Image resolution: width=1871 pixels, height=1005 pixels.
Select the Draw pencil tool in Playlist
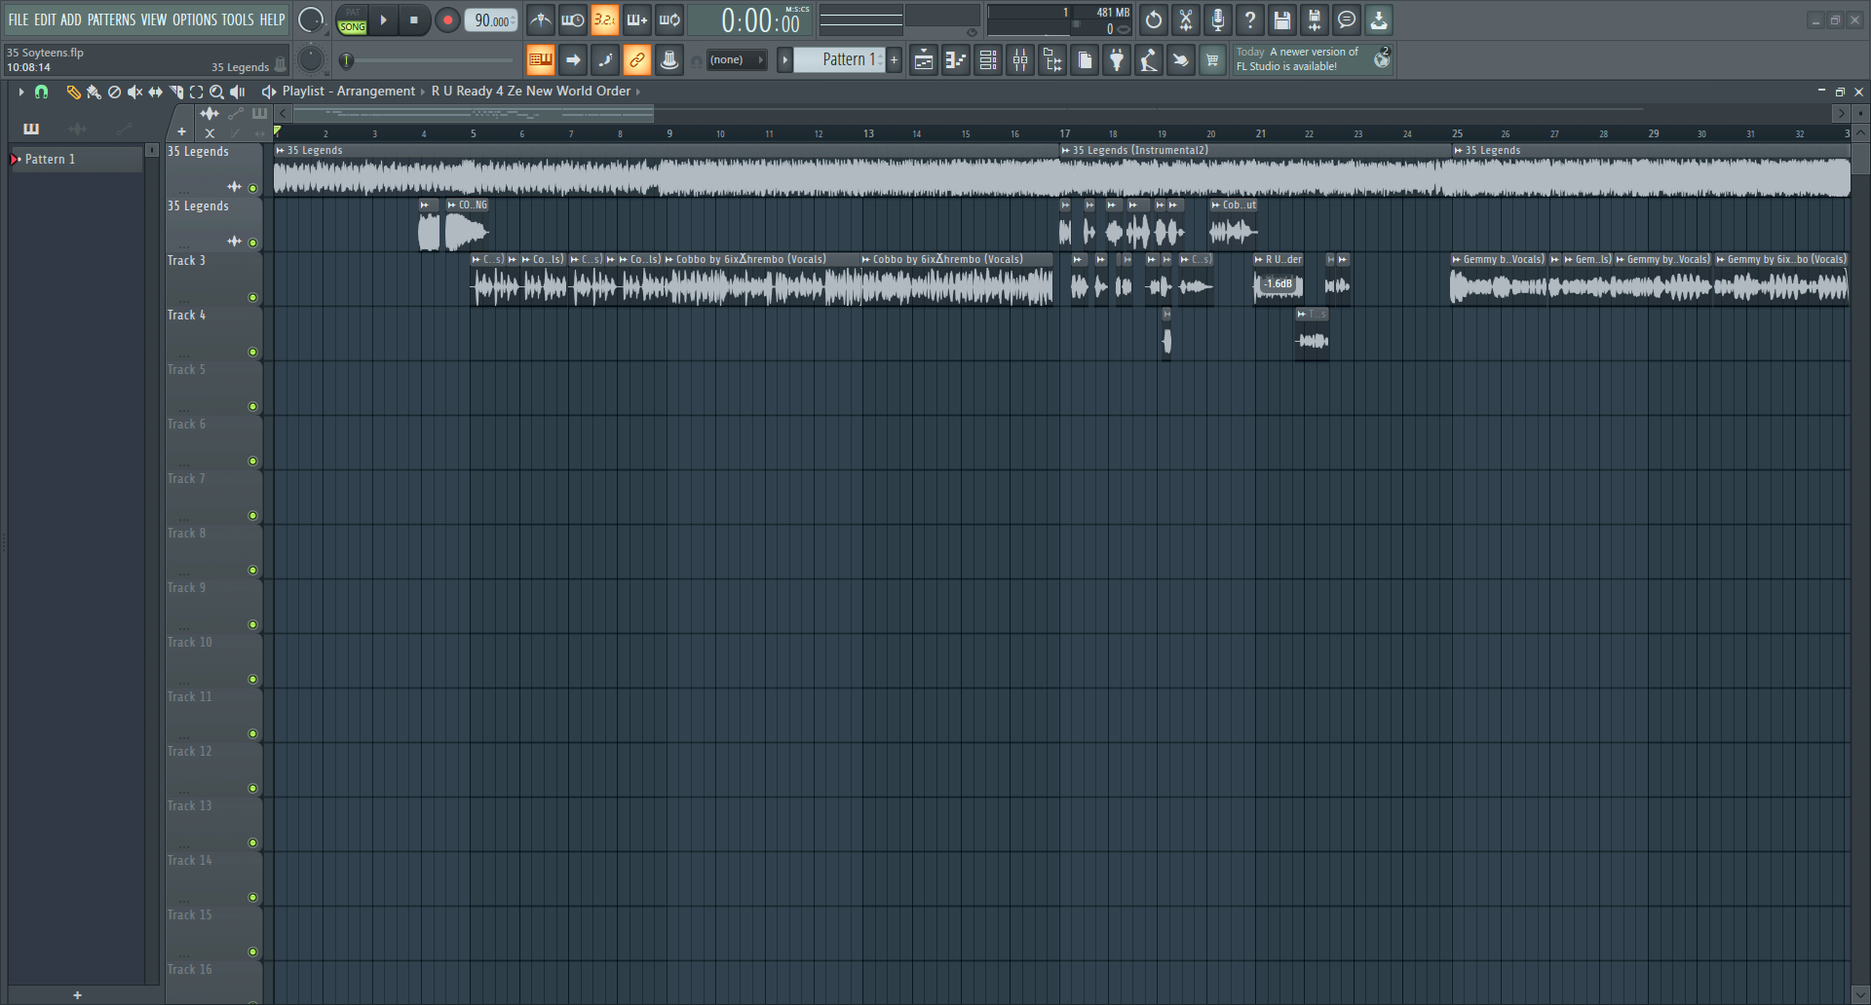point(73,92)
